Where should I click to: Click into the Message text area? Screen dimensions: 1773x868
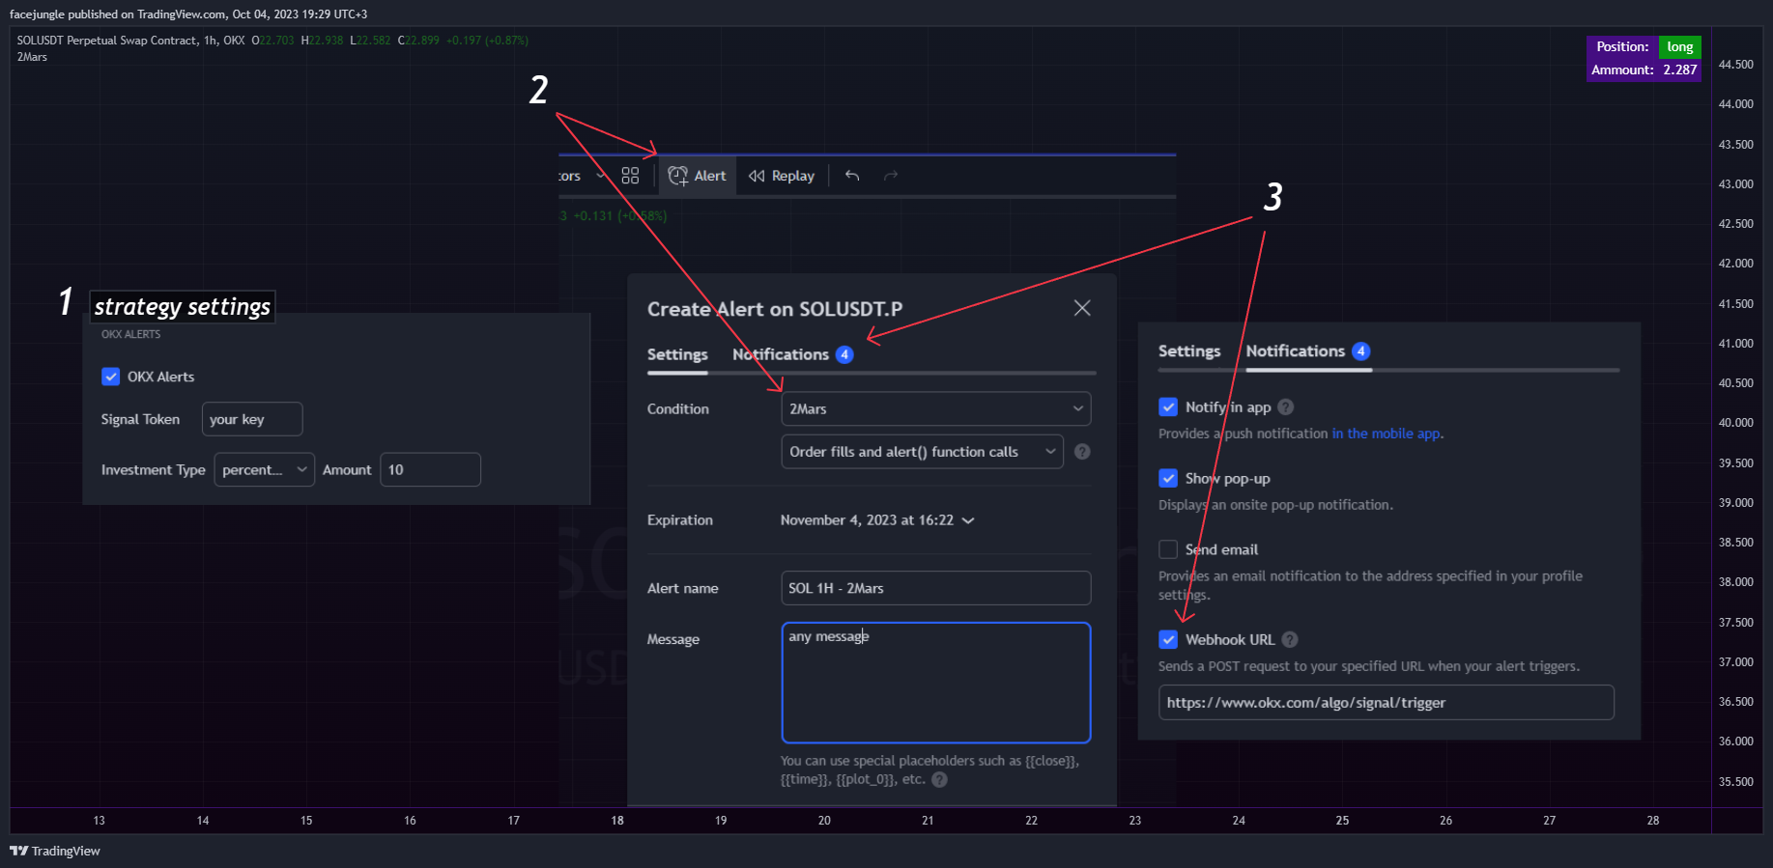936,683
